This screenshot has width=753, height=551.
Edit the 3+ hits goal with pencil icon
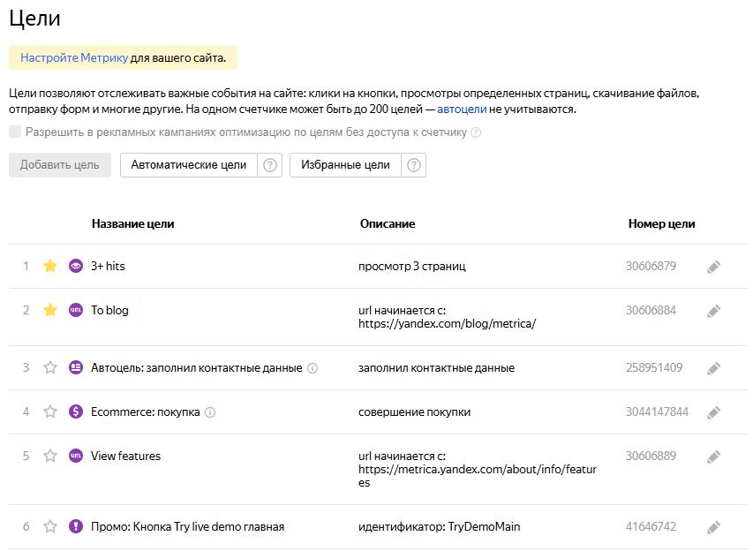coord(714,267)
